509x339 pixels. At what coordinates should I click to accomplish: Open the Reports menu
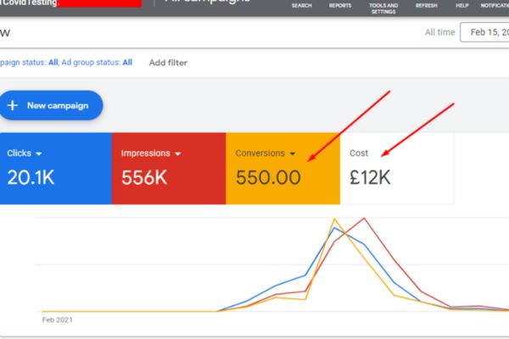tap(341, 6)
